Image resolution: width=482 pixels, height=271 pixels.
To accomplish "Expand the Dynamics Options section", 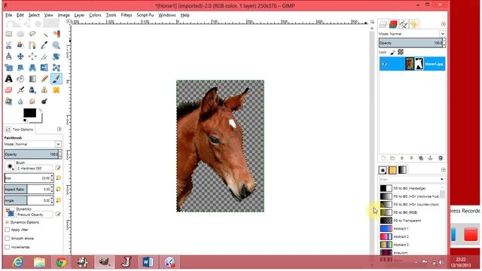I will tap(7, 222).
